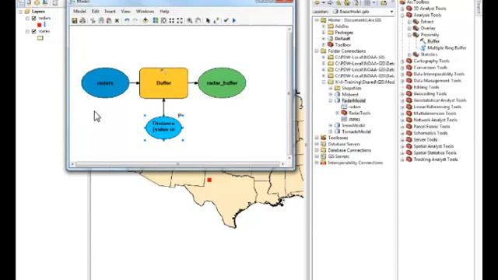
Task: Select GIS Servers in Catalog tree
Action: tap(338, 156)
